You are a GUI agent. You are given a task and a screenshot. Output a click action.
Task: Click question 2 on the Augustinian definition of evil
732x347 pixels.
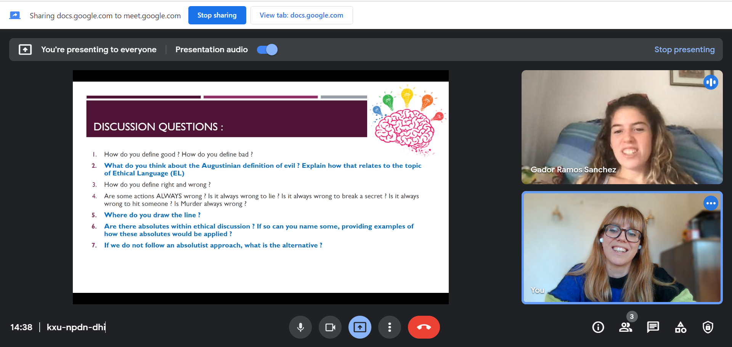[x=263, y=169]
